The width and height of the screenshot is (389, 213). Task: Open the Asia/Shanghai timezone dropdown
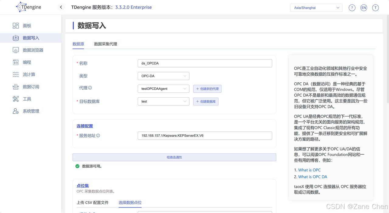point(316,8)
